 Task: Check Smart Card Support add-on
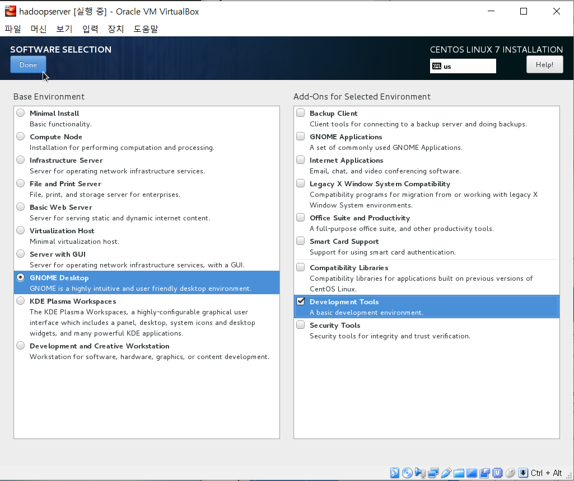[x=301, y=241]
